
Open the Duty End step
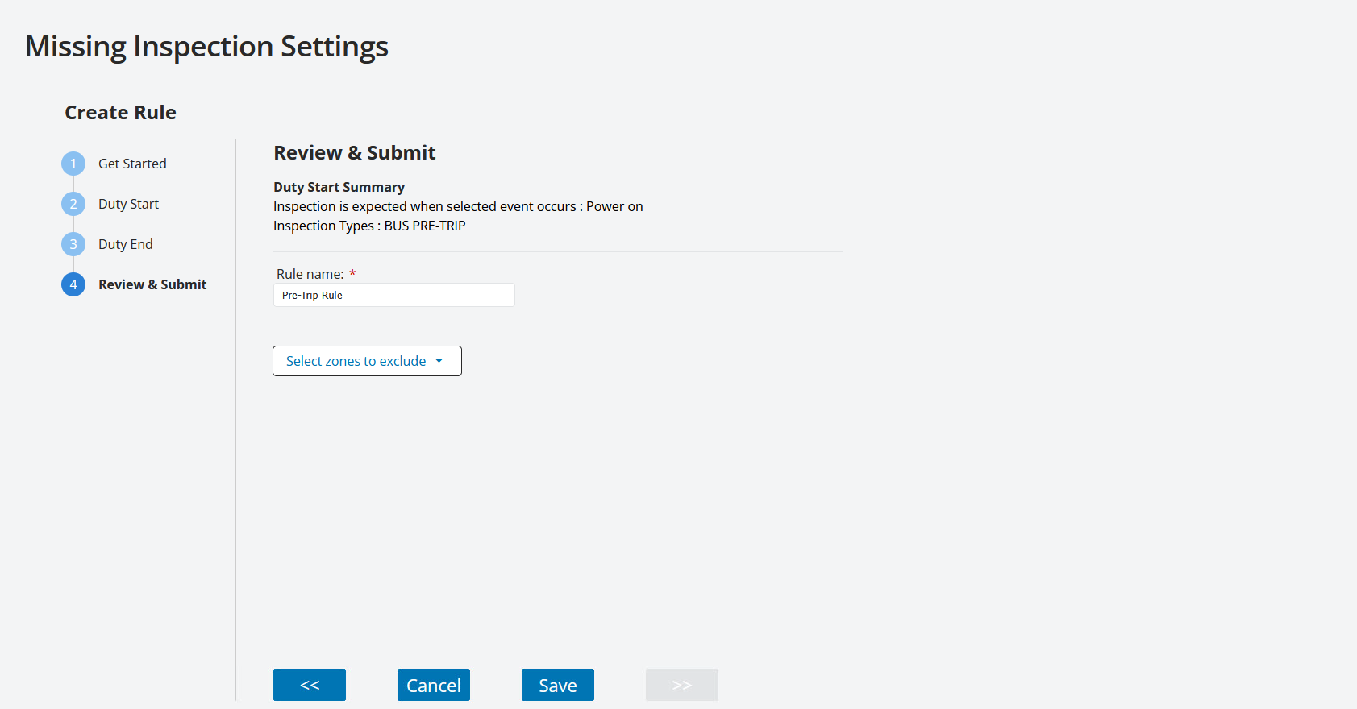pos(125,244)
